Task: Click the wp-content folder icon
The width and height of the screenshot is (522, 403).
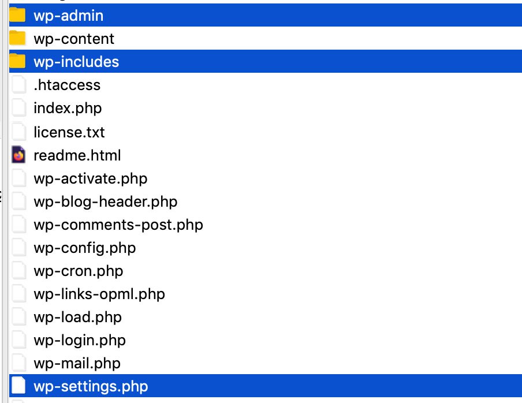Action: [x=17, y=38]
